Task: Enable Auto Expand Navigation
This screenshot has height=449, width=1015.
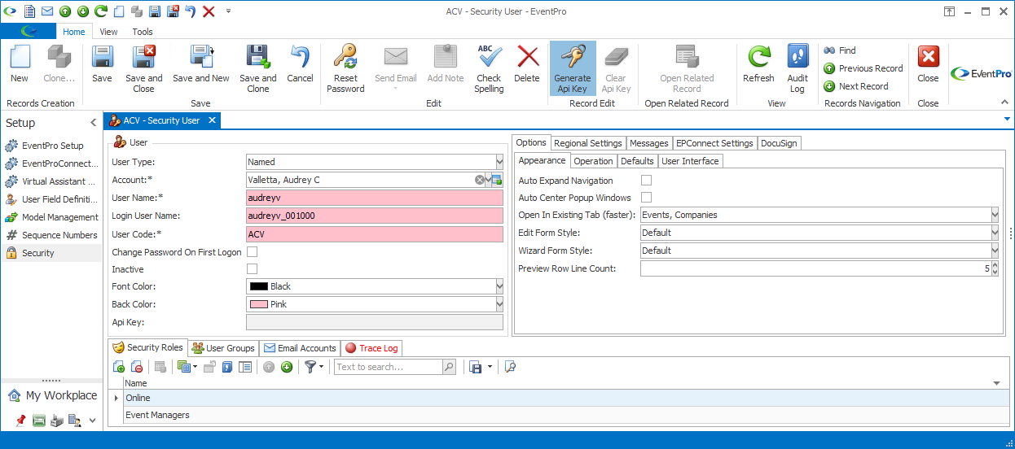Action: [647, 180]
